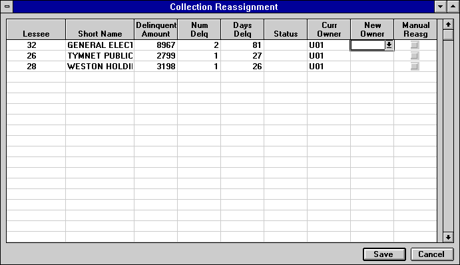460x265 pixels.
Task: Cancel the reassignment dialog
Action: point(432,254)
